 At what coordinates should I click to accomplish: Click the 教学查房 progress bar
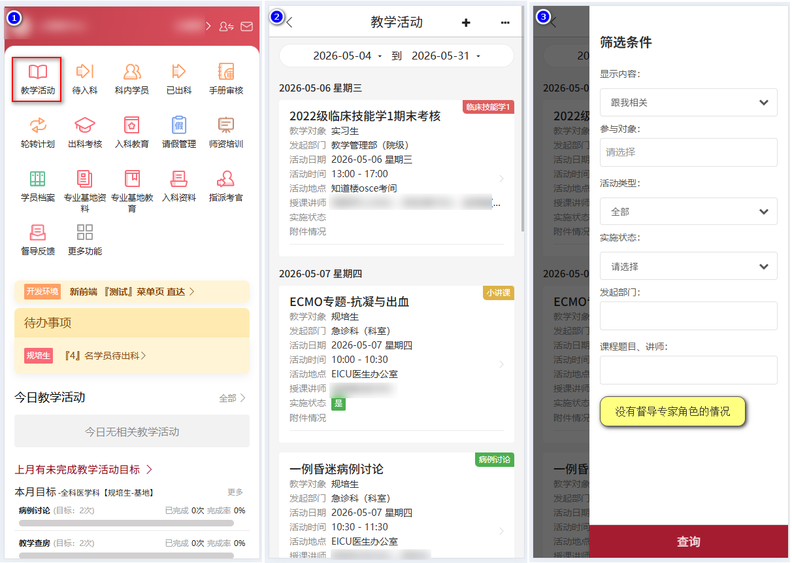pos(126,555)
